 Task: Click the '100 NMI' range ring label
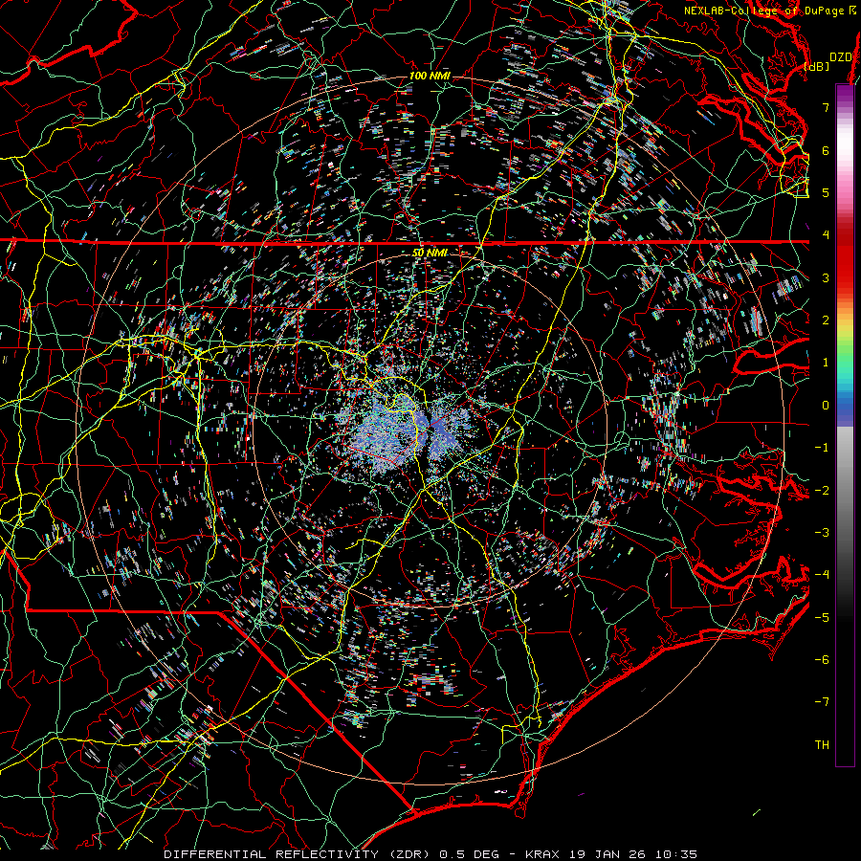[430, 76]
